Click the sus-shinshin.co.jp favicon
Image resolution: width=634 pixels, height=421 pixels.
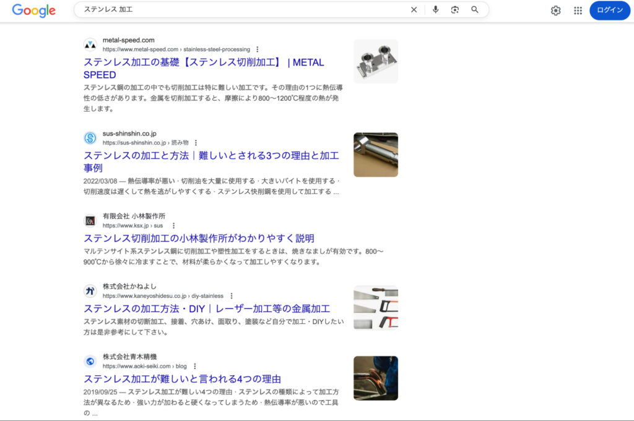coord(90,138)
